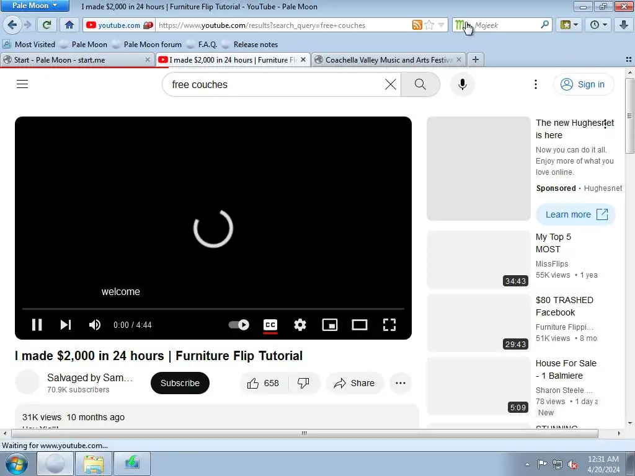
Task: Clear the YouTube search box
Action: (x=391, y=84)
